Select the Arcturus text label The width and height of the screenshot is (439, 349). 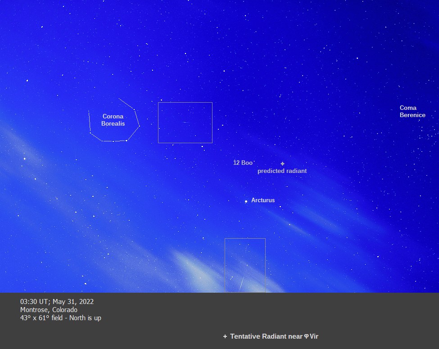pos(263,200)
